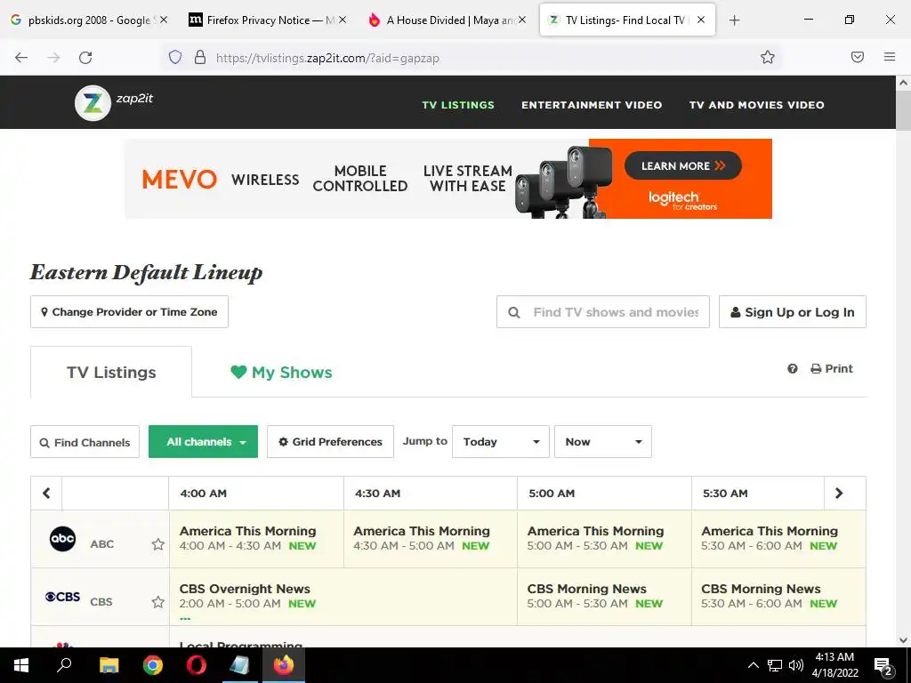Click Change Provider or Time Zone
Image resolution: width=911 pixels, height=683 pixels.
pos(130,312)
